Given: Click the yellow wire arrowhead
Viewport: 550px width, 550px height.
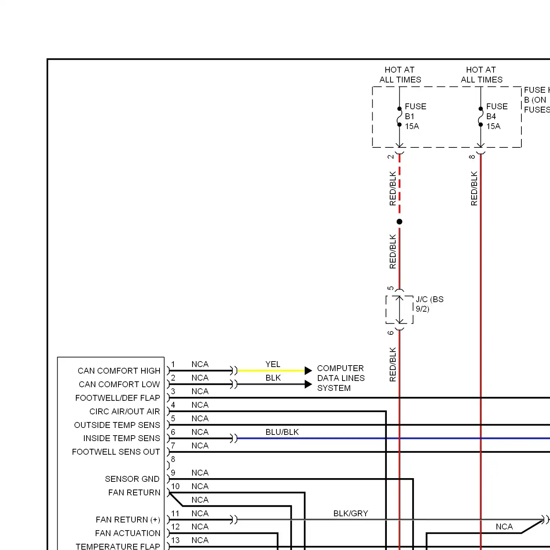Looking at the screenshot, I should [308, 371].
